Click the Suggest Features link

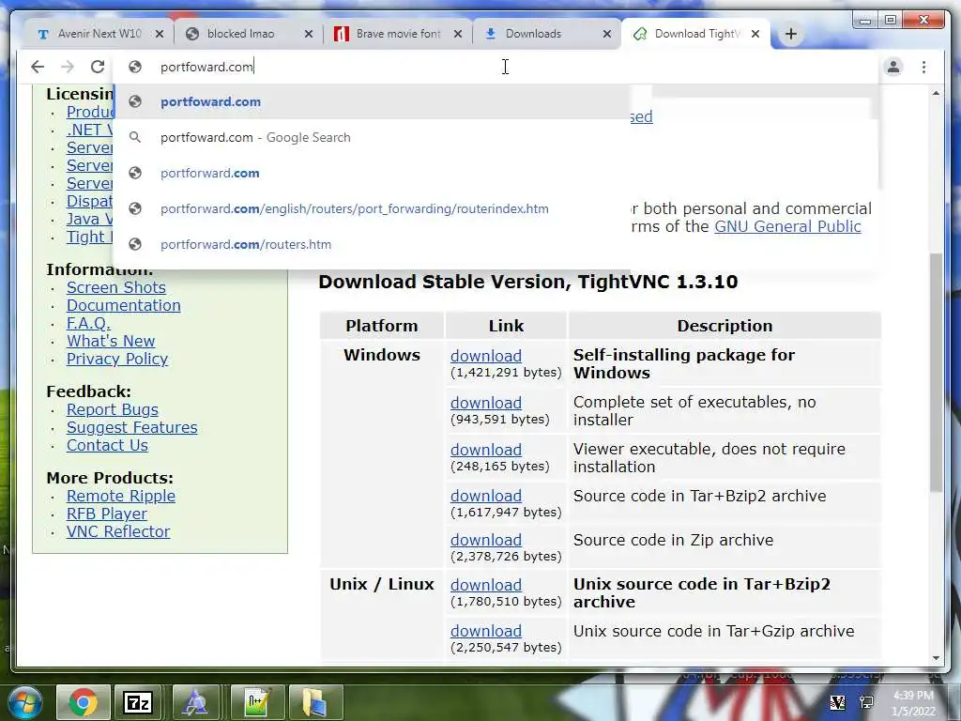coord(131,427)
